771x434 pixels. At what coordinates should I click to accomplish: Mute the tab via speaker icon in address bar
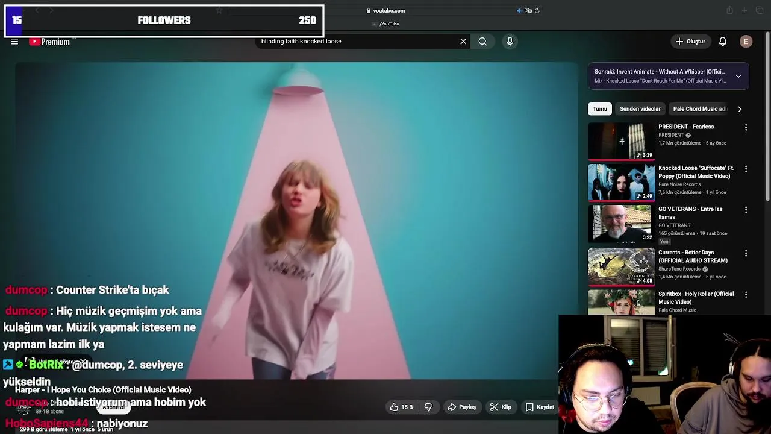click(519, 10)
